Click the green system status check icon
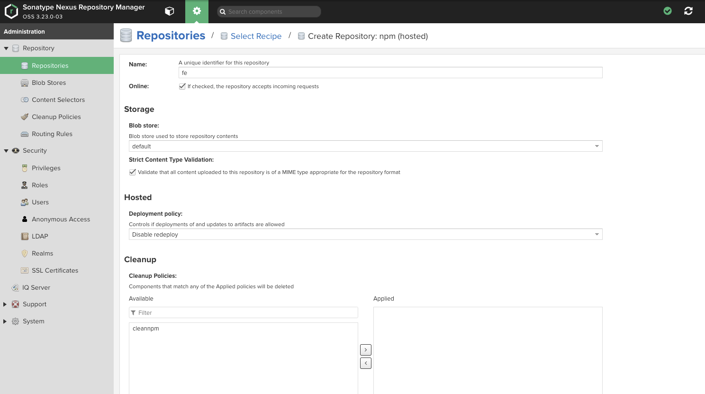 point(668,11)
